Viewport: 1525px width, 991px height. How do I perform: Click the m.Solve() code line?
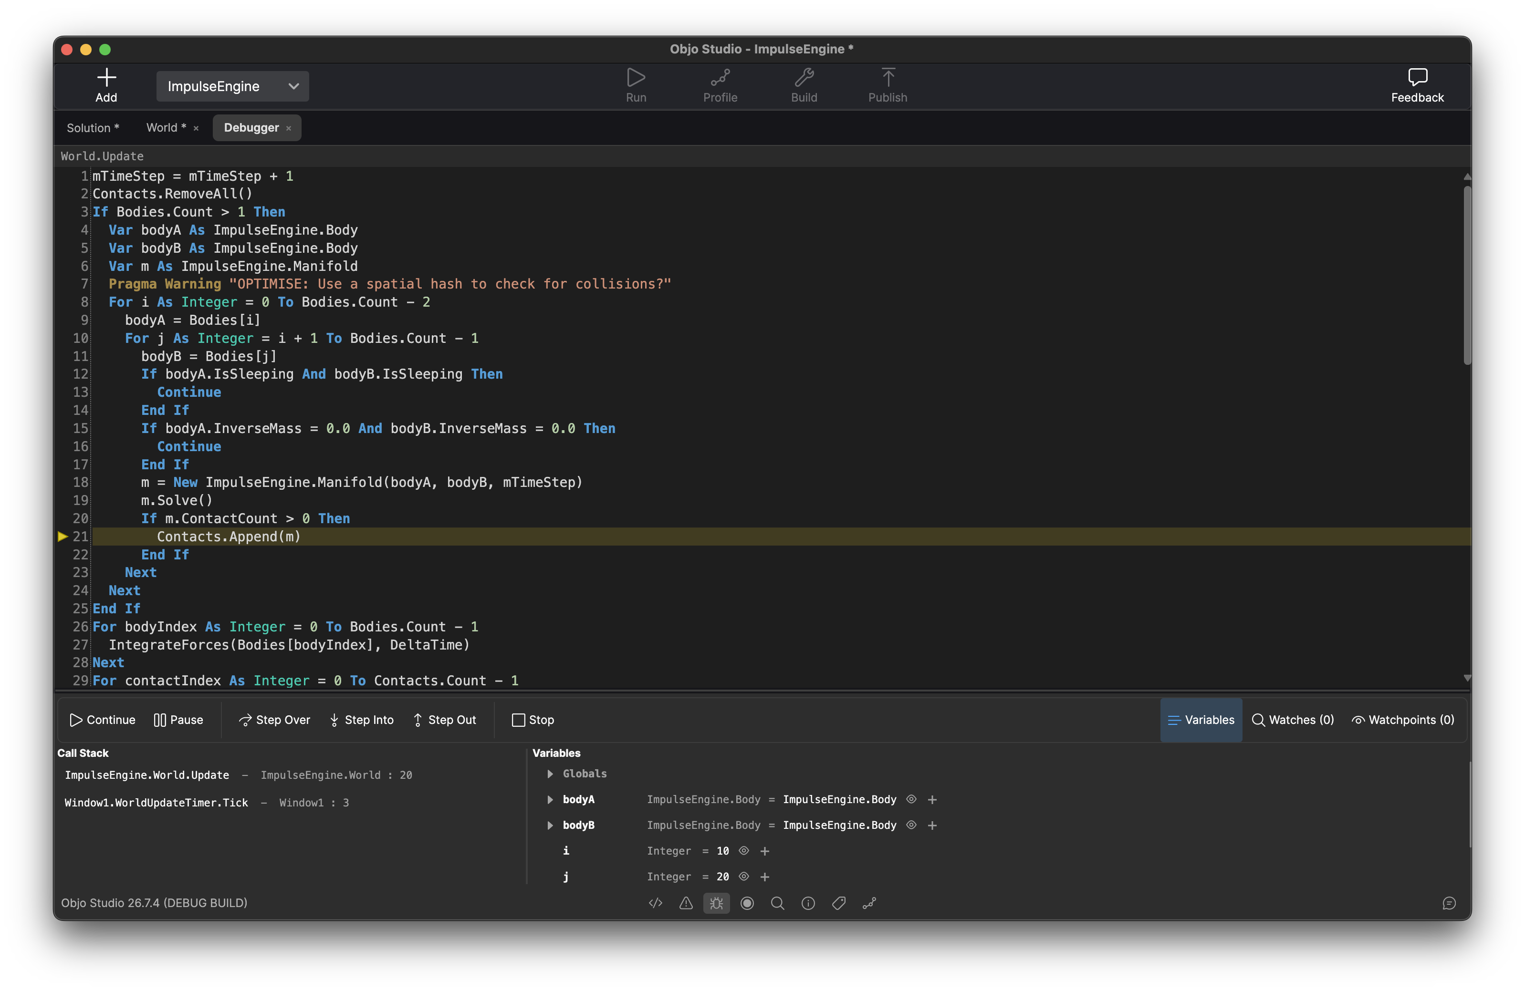(176, 500)
